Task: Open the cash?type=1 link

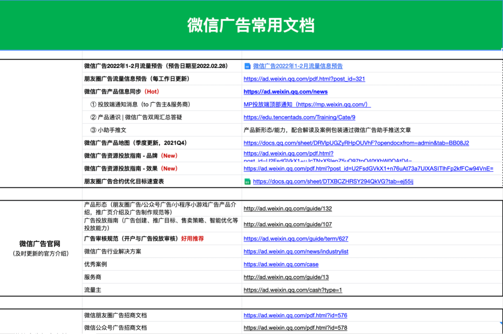Action: [x=292, y=290]
